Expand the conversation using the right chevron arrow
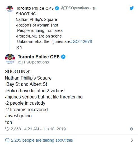This screenshot has width=138, height=145. pyautogui.click(x=132, y=140)
